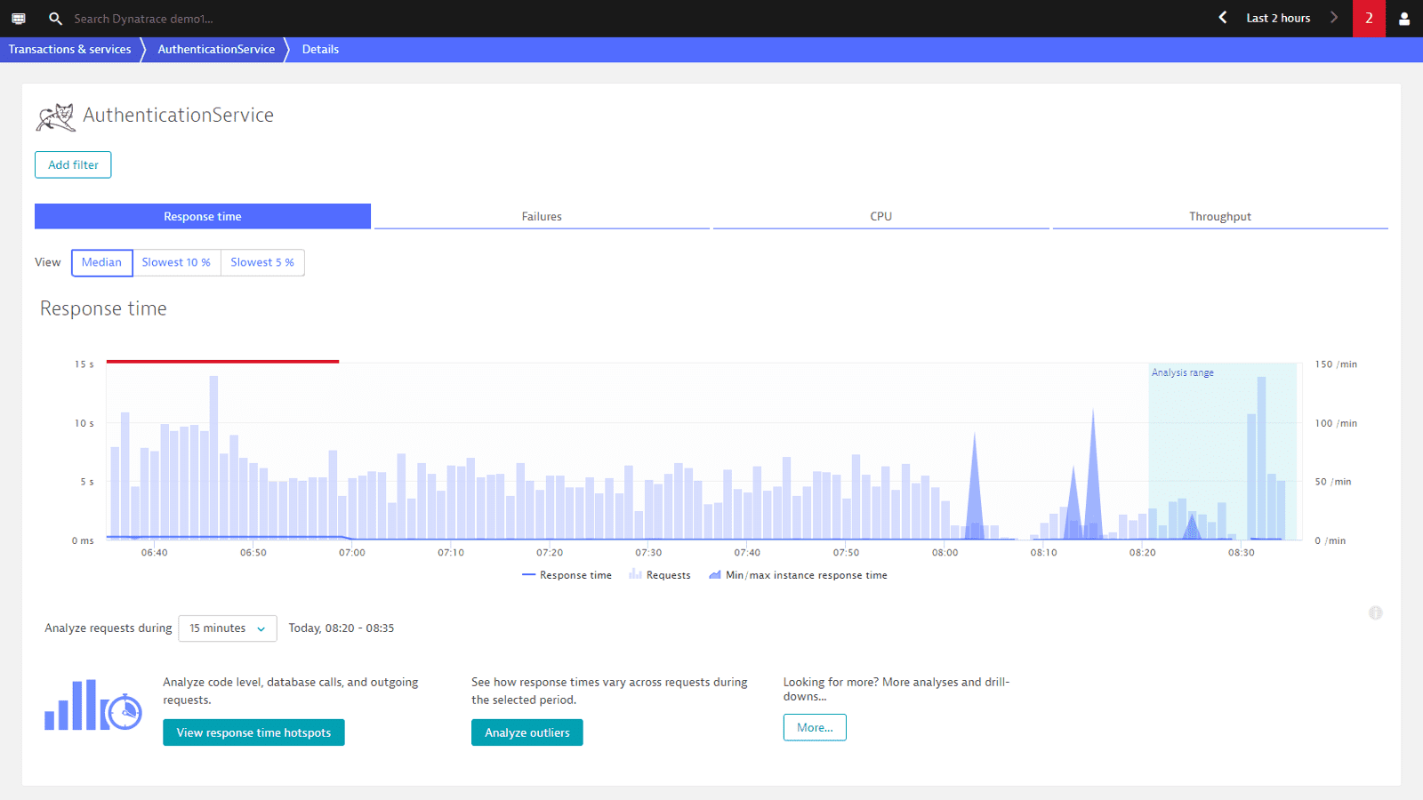Select the Details breadcrumb

click(320, 50)
